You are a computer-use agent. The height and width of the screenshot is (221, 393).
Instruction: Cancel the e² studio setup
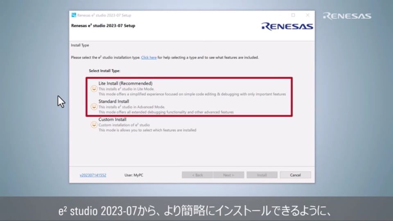pos(295,175)
